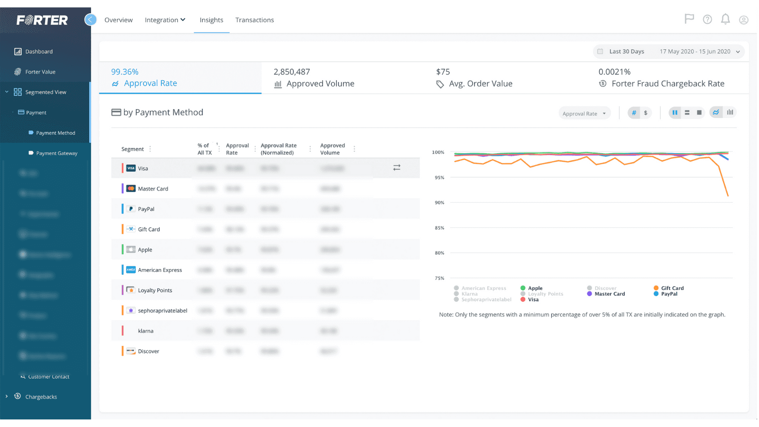Click the flag icon in the header

689,19
